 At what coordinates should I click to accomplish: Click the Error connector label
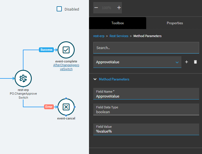point(49,107)
